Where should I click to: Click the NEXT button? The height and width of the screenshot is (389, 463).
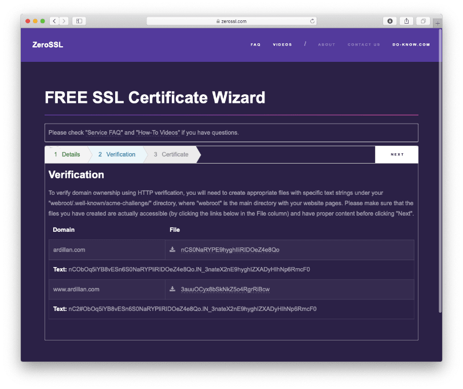point(396,154)
